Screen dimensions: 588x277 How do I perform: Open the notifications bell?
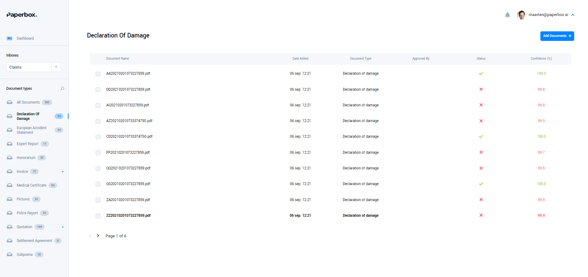[508, 15]
